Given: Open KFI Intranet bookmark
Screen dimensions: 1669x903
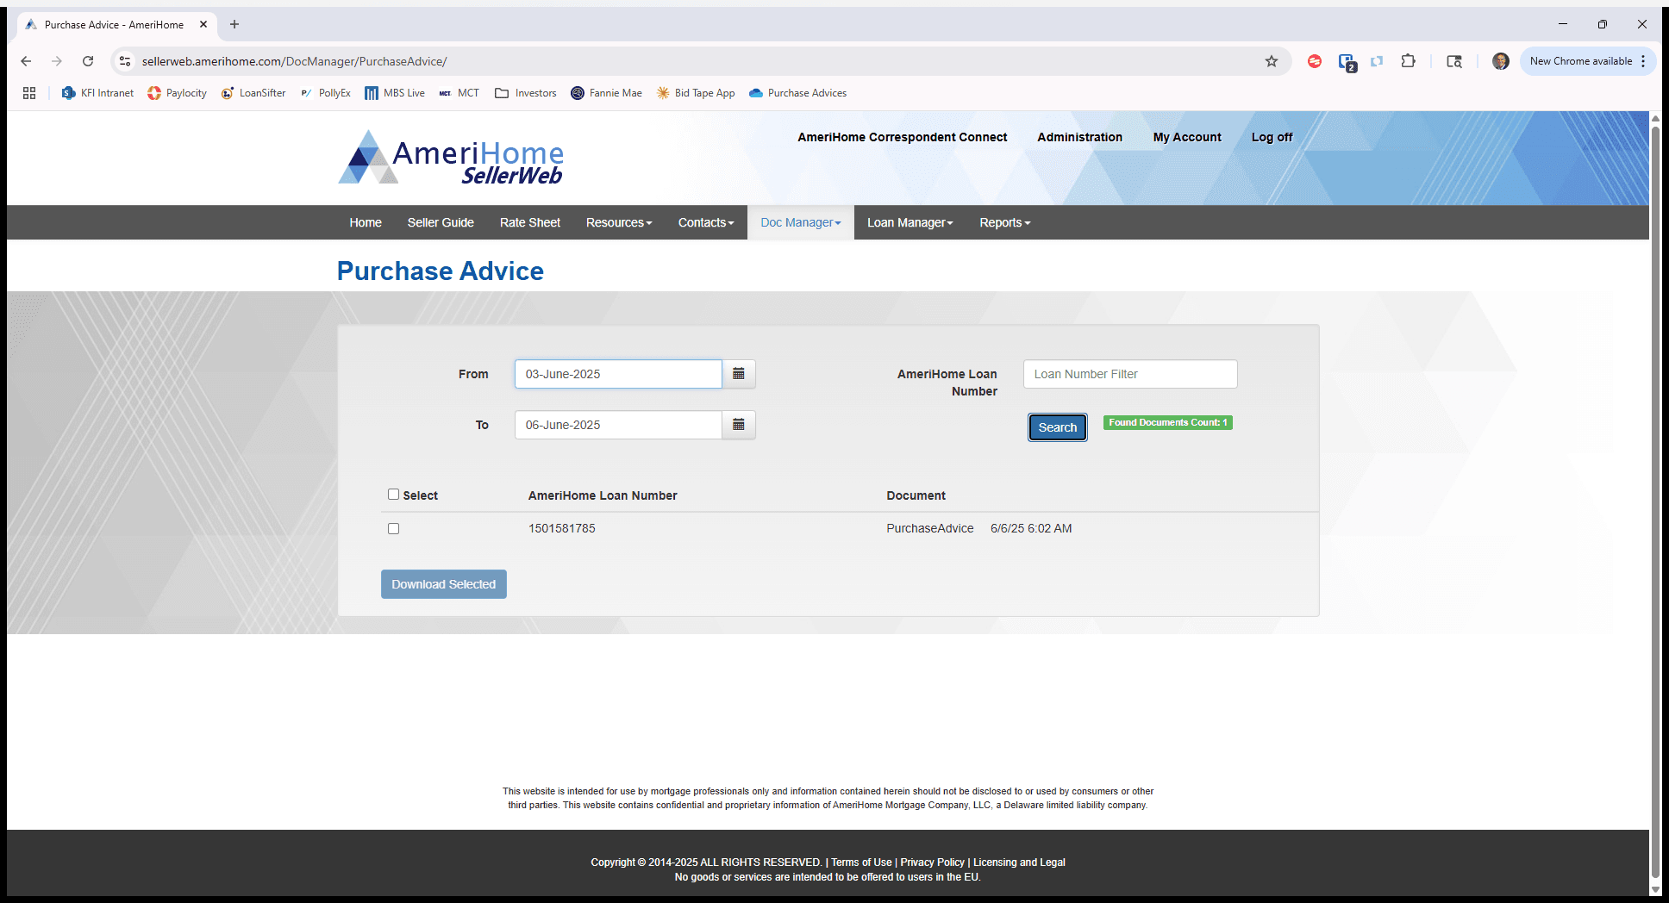Looking at the screenshot, I should point(98,93).
